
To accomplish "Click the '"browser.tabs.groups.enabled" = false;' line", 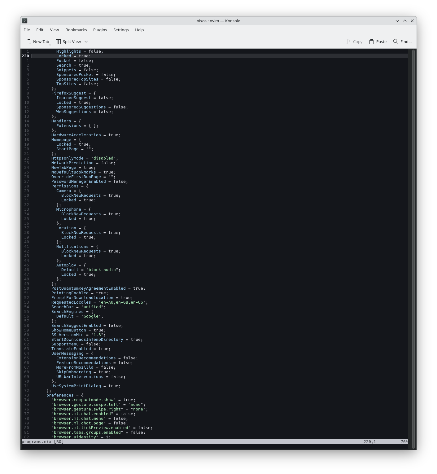I will [x=98, y=432].
